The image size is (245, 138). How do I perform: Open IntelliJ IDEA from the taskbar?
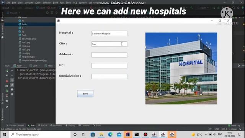point(128,135)
